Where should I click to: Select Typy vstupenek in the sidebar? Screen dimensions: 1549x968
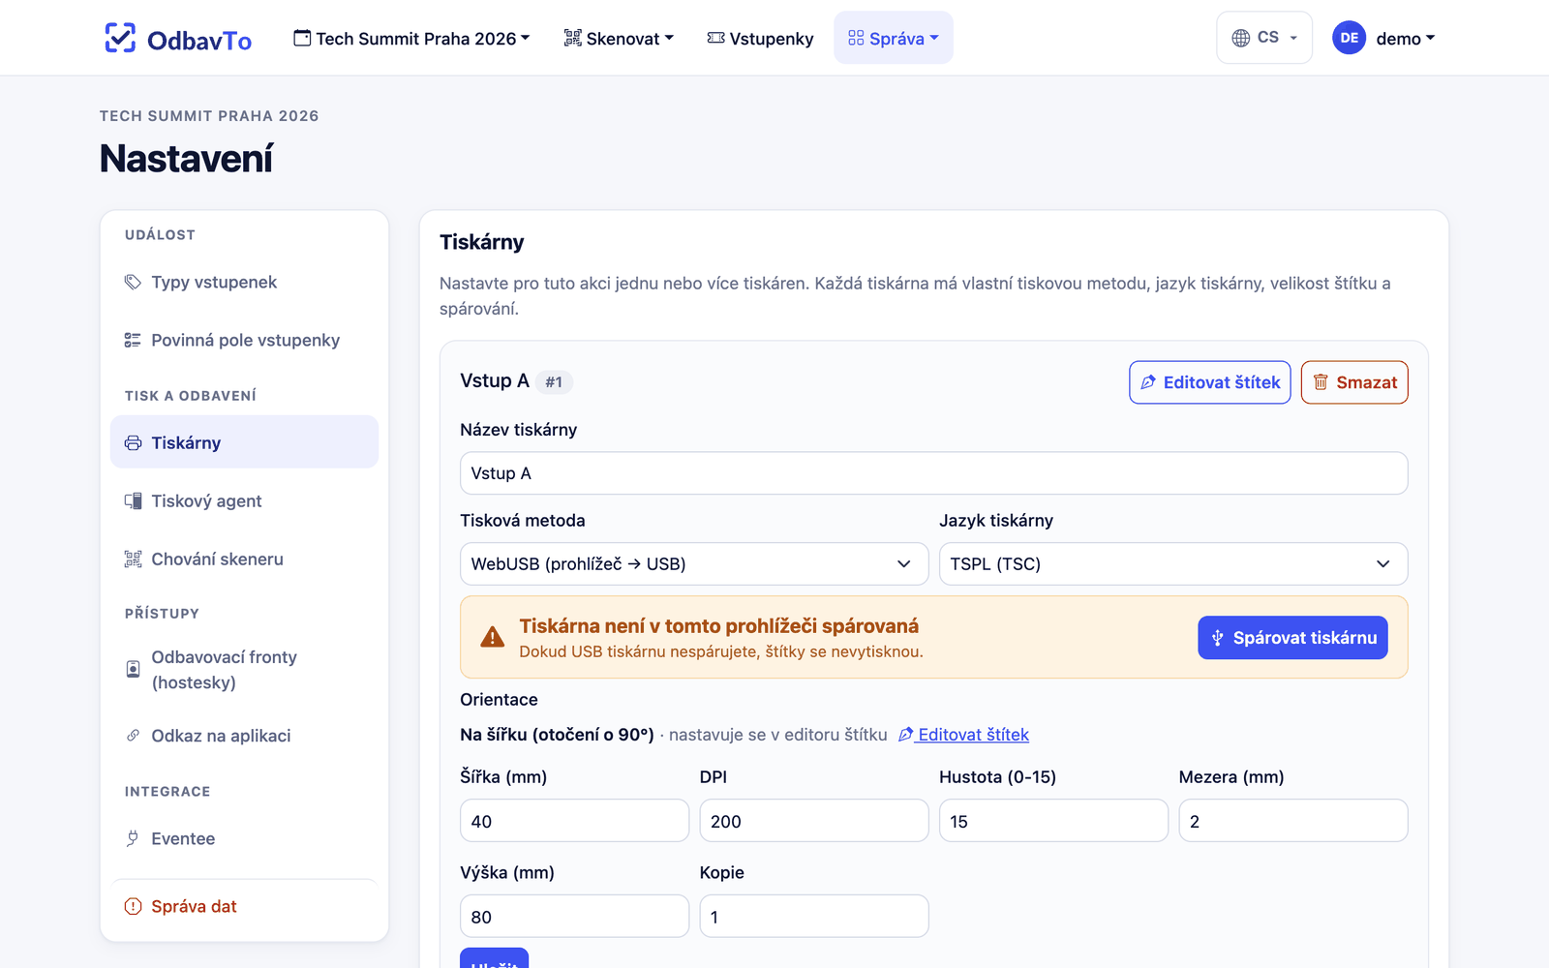click(x=244, y=282)
